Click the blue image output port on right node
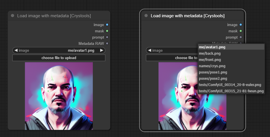 click(241, 25)
